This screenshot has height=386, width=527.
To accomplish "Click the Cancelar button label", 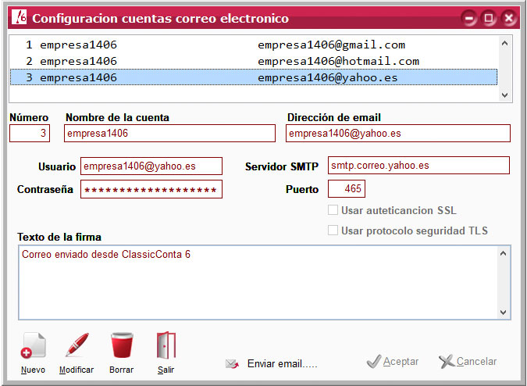I will pos(476,362).
